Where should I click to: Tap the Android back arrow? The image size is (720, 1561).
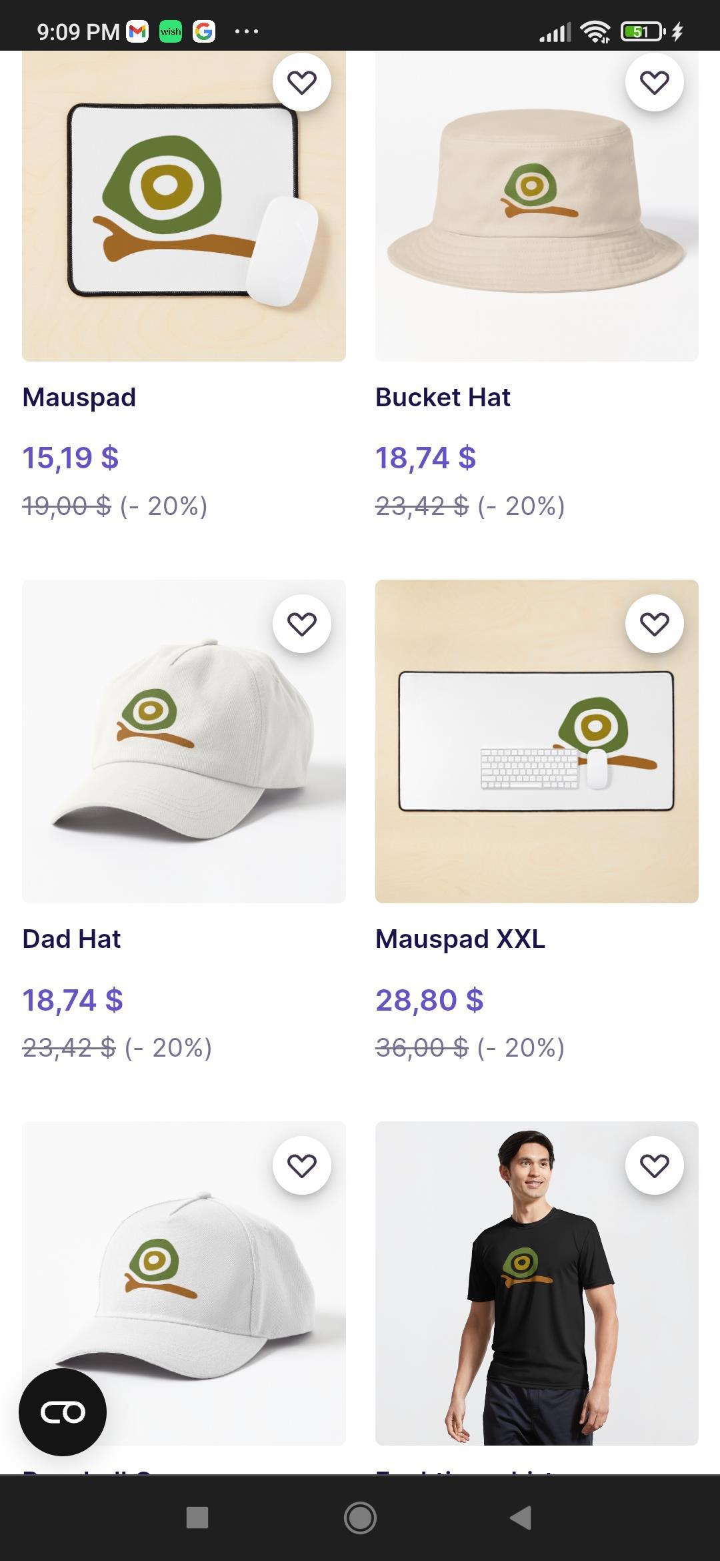tap(521, 1518)
